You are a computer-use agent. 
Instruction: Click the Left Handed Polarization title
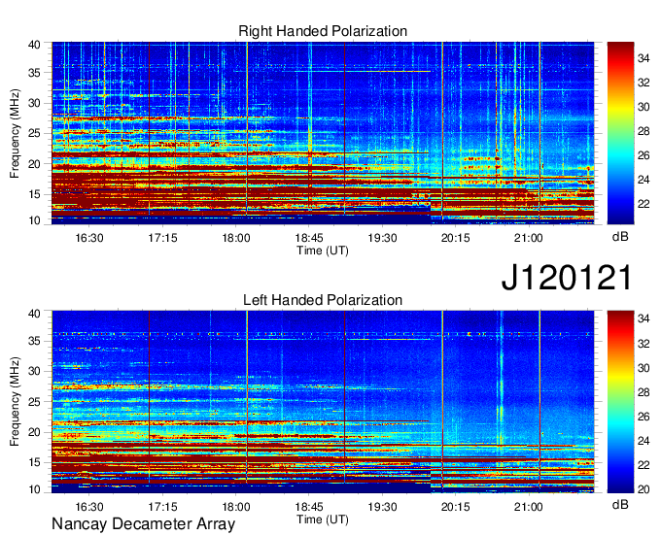pyautogui.click(x=323, y=300)
